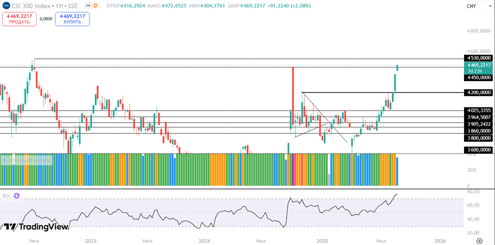
Task: Click the 4200,0000 horizontal line price label
Action: click(x=478, y=92)
